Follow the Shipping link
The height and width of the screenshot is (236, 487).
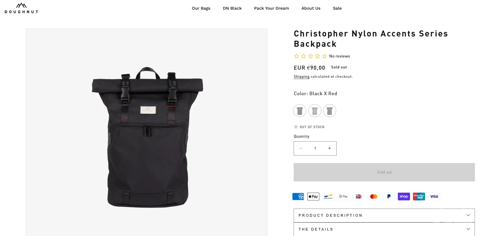(302, 77)
